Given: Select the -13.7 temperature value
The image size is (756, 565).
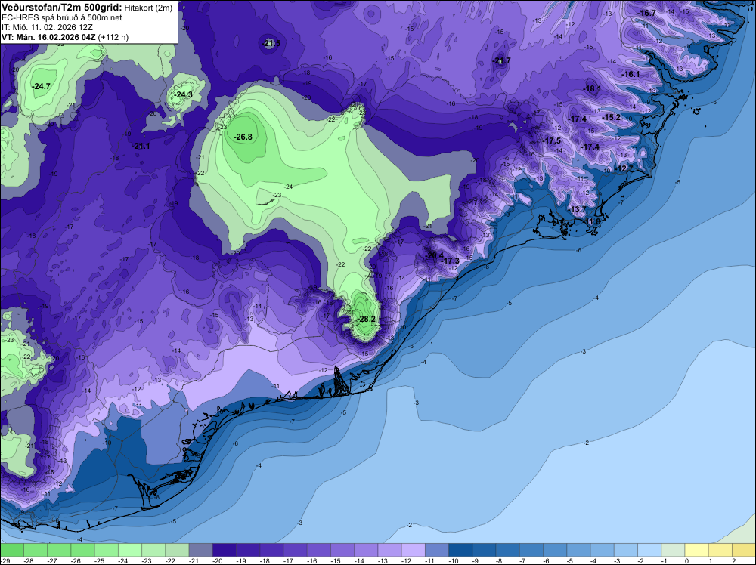Looking at the screenshot, I should point(577,209).
